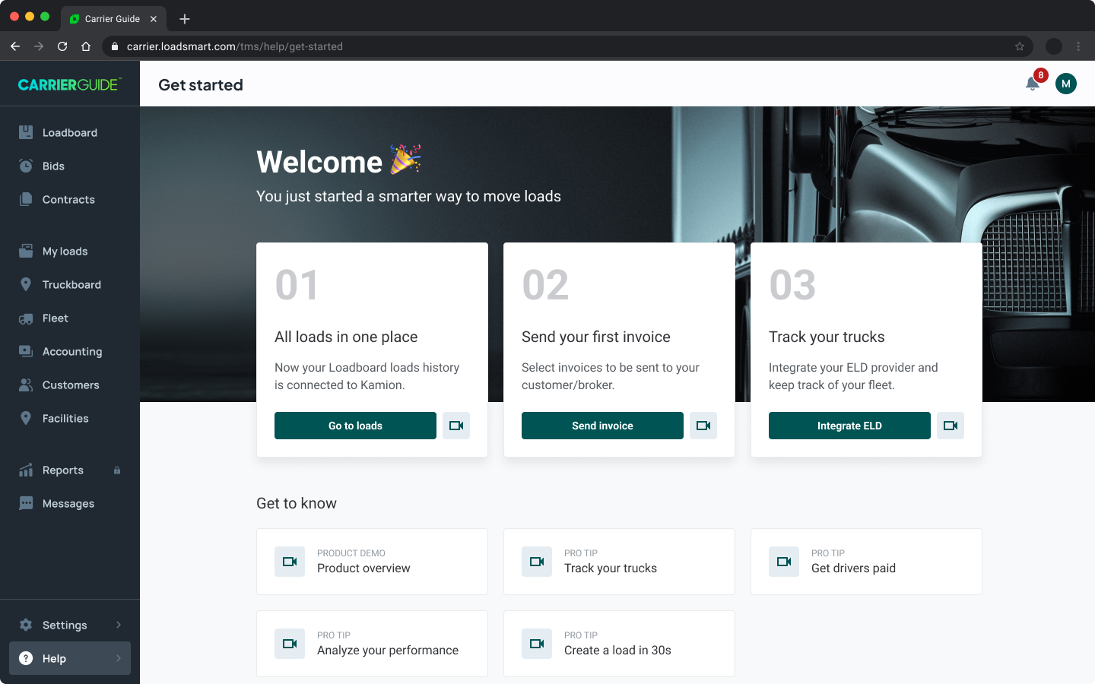This screenshot has width=1095, height=684.
Task: Click the browser profile avatar
Action: tap(1054, 46)
